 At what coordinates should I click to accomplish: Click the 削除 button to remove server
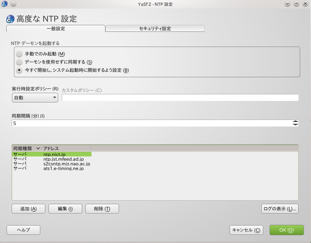click(102, 209)
